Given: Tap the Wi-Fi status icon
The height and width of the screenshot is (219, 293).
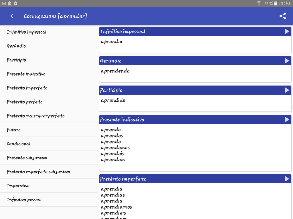Looking at the screenshot, I should tap(259, 3).
